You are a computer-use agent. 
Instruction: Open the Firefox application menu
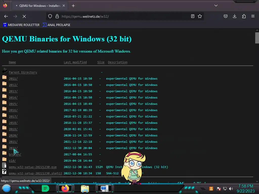pyautogui.click(x=253, y=16)
